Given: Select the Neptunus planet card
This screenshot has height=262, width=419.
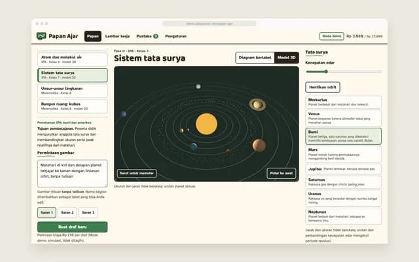Looking at the screenshot, I should coord(343,216).
